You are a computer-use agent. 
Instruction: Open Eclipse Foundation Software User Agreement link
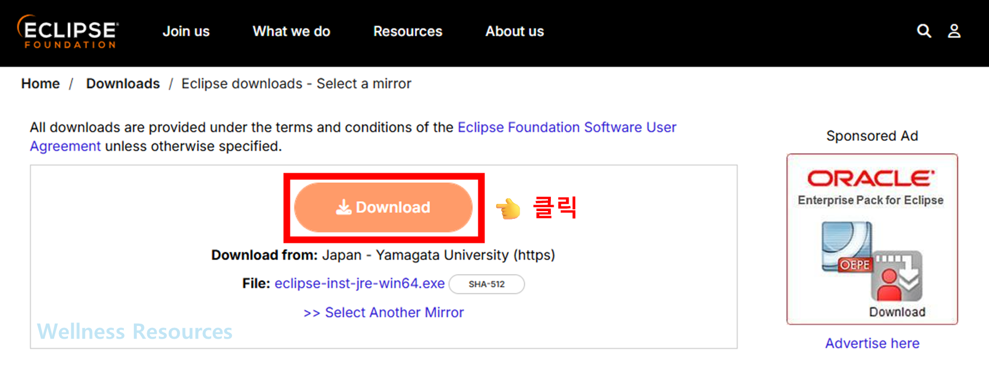[x=353, y=136]
